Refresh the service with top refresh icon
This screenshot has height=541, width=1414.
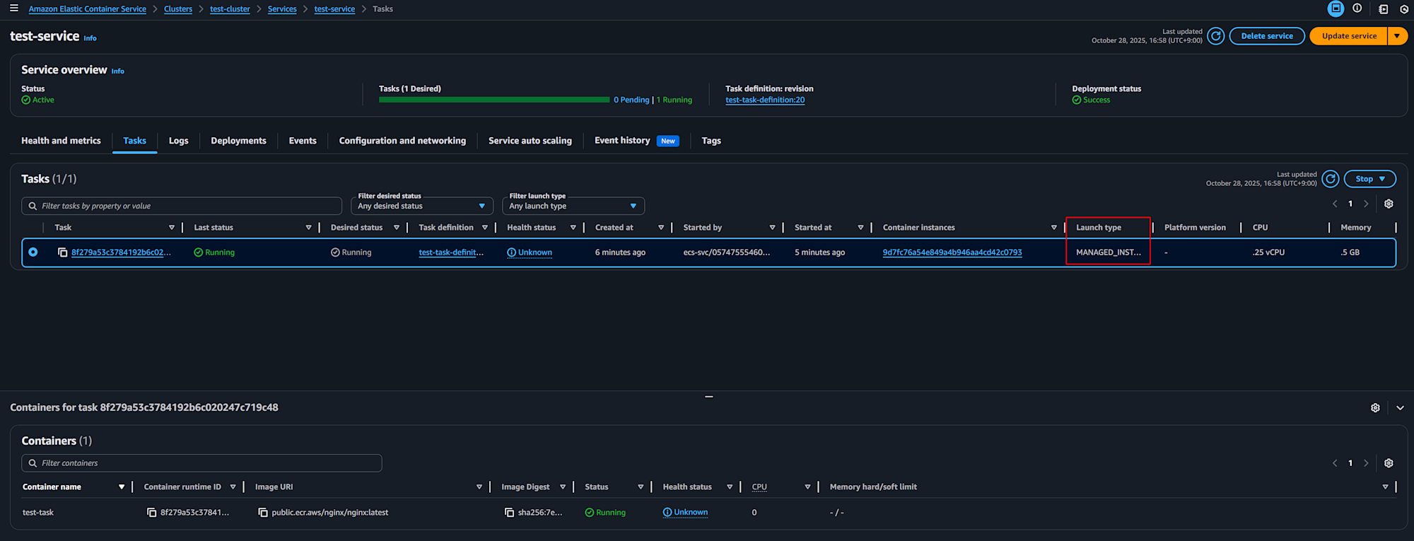(1215, 36)
